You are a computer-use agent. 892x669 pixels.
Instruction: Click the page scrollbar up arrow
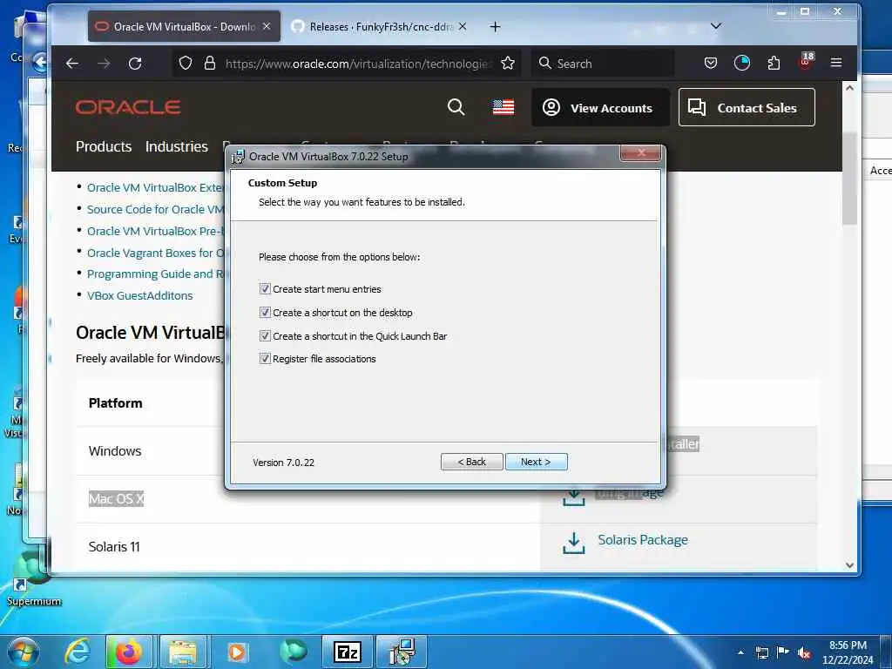849,88
